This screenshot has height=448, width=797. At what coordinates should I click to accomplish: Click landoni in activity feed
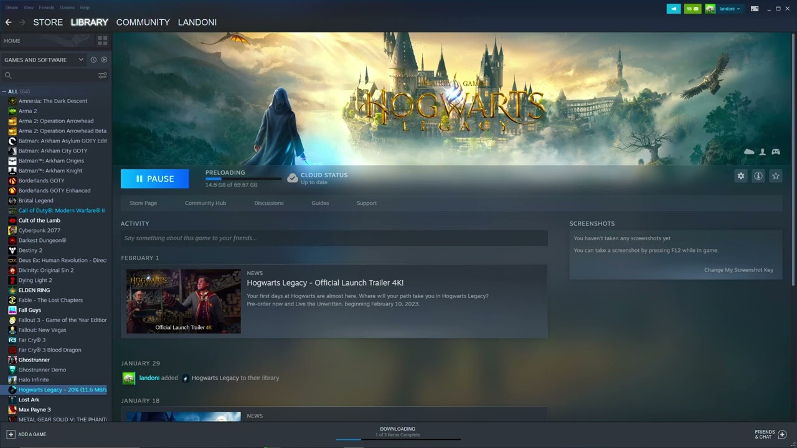149,378
